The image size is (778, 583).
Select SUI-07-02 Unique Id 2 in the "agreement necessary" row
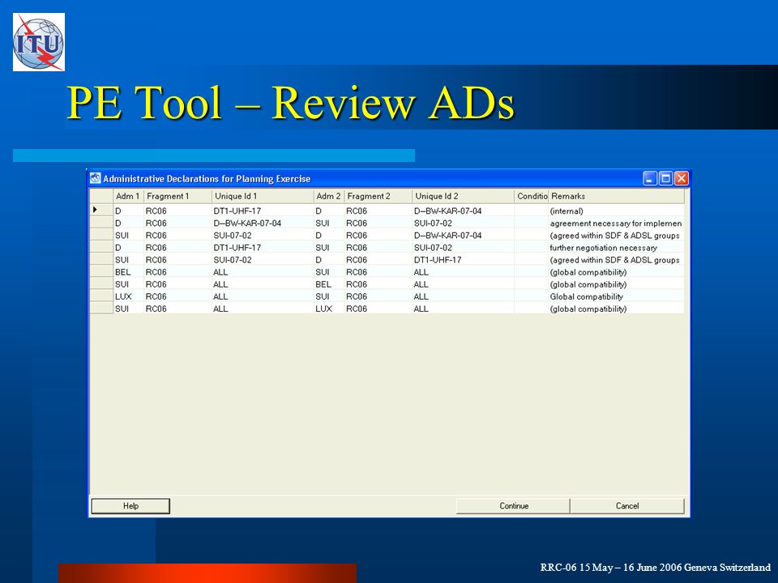pyautogui.click(x=463, y=223)
